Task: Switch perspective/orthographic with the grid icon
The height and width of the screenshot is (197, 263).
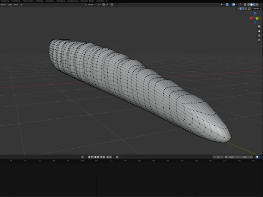Action: pos(259,40)
